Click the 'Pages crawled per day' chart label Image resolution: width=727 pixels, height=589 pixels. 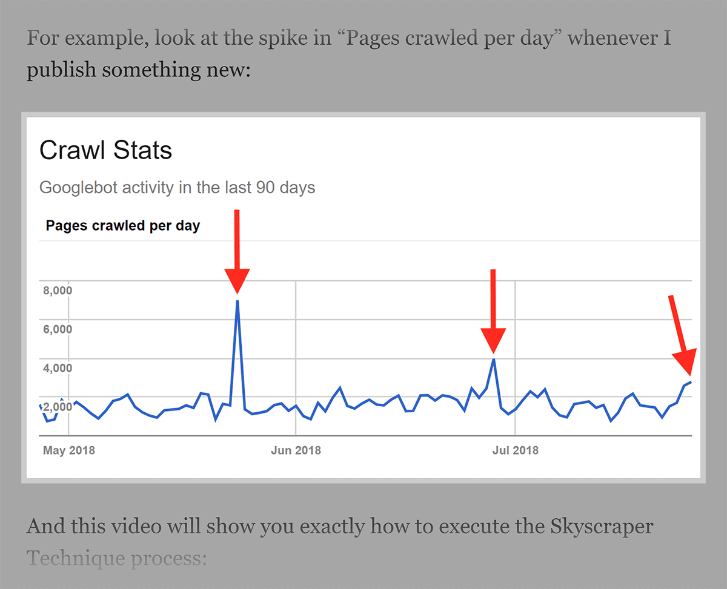[123, 226]
